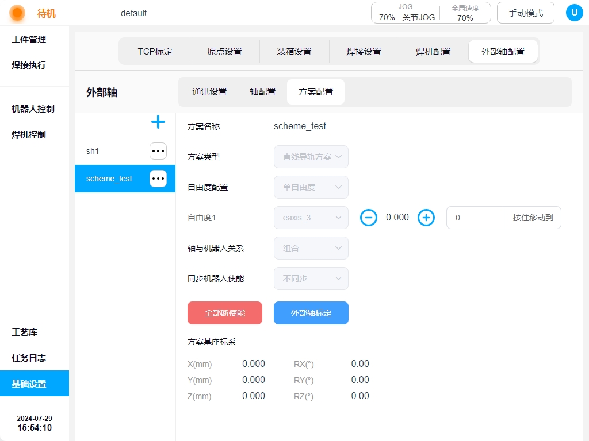The height and width of the screenshot is (441, 589).
Task: Expand the eaxis_3 axis dropdown
Action: tap(311, 218)
